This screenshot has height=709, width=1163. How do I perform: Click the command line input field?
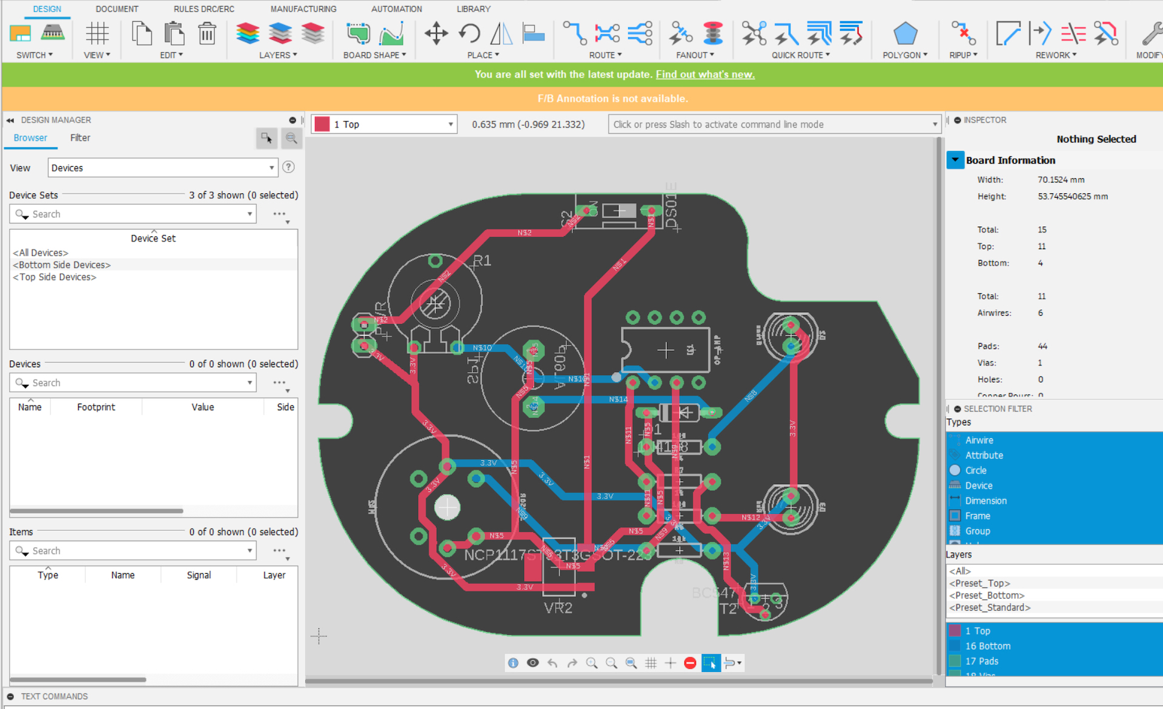coord(769,124)
